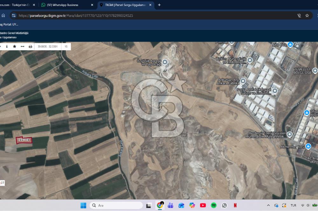Viewport: 318px width, 211px height.
Task: Expand hidden system tray icons
Action: [268, 205]
